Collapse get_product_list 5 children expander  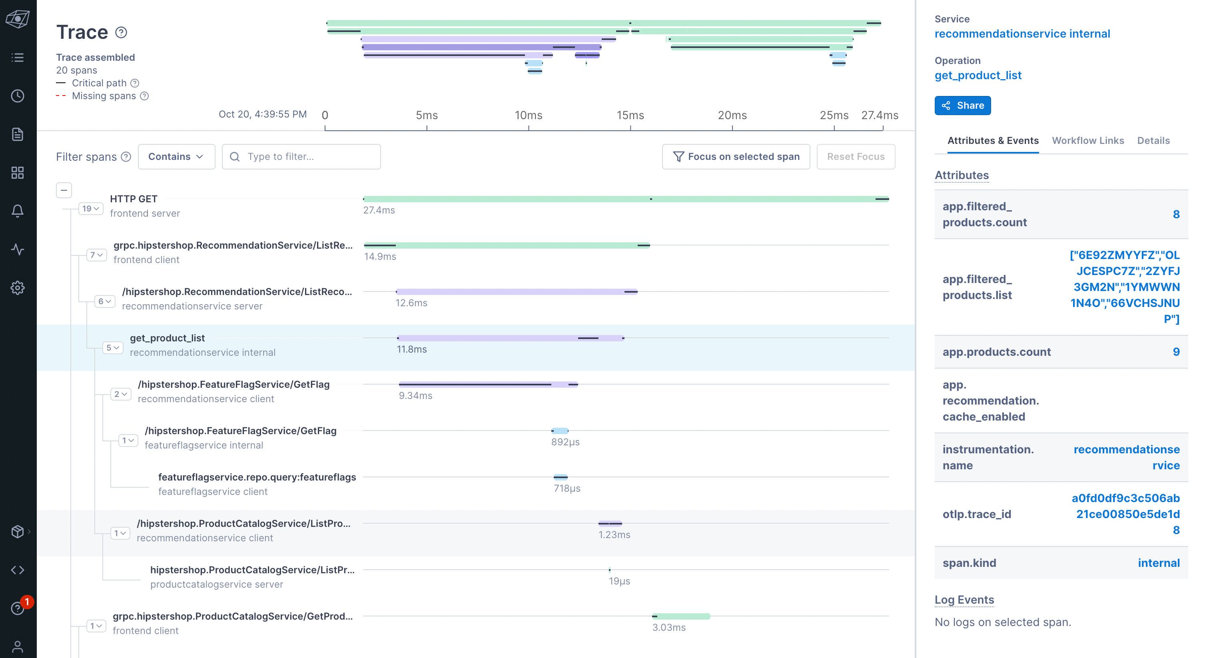tap(113, 347)
